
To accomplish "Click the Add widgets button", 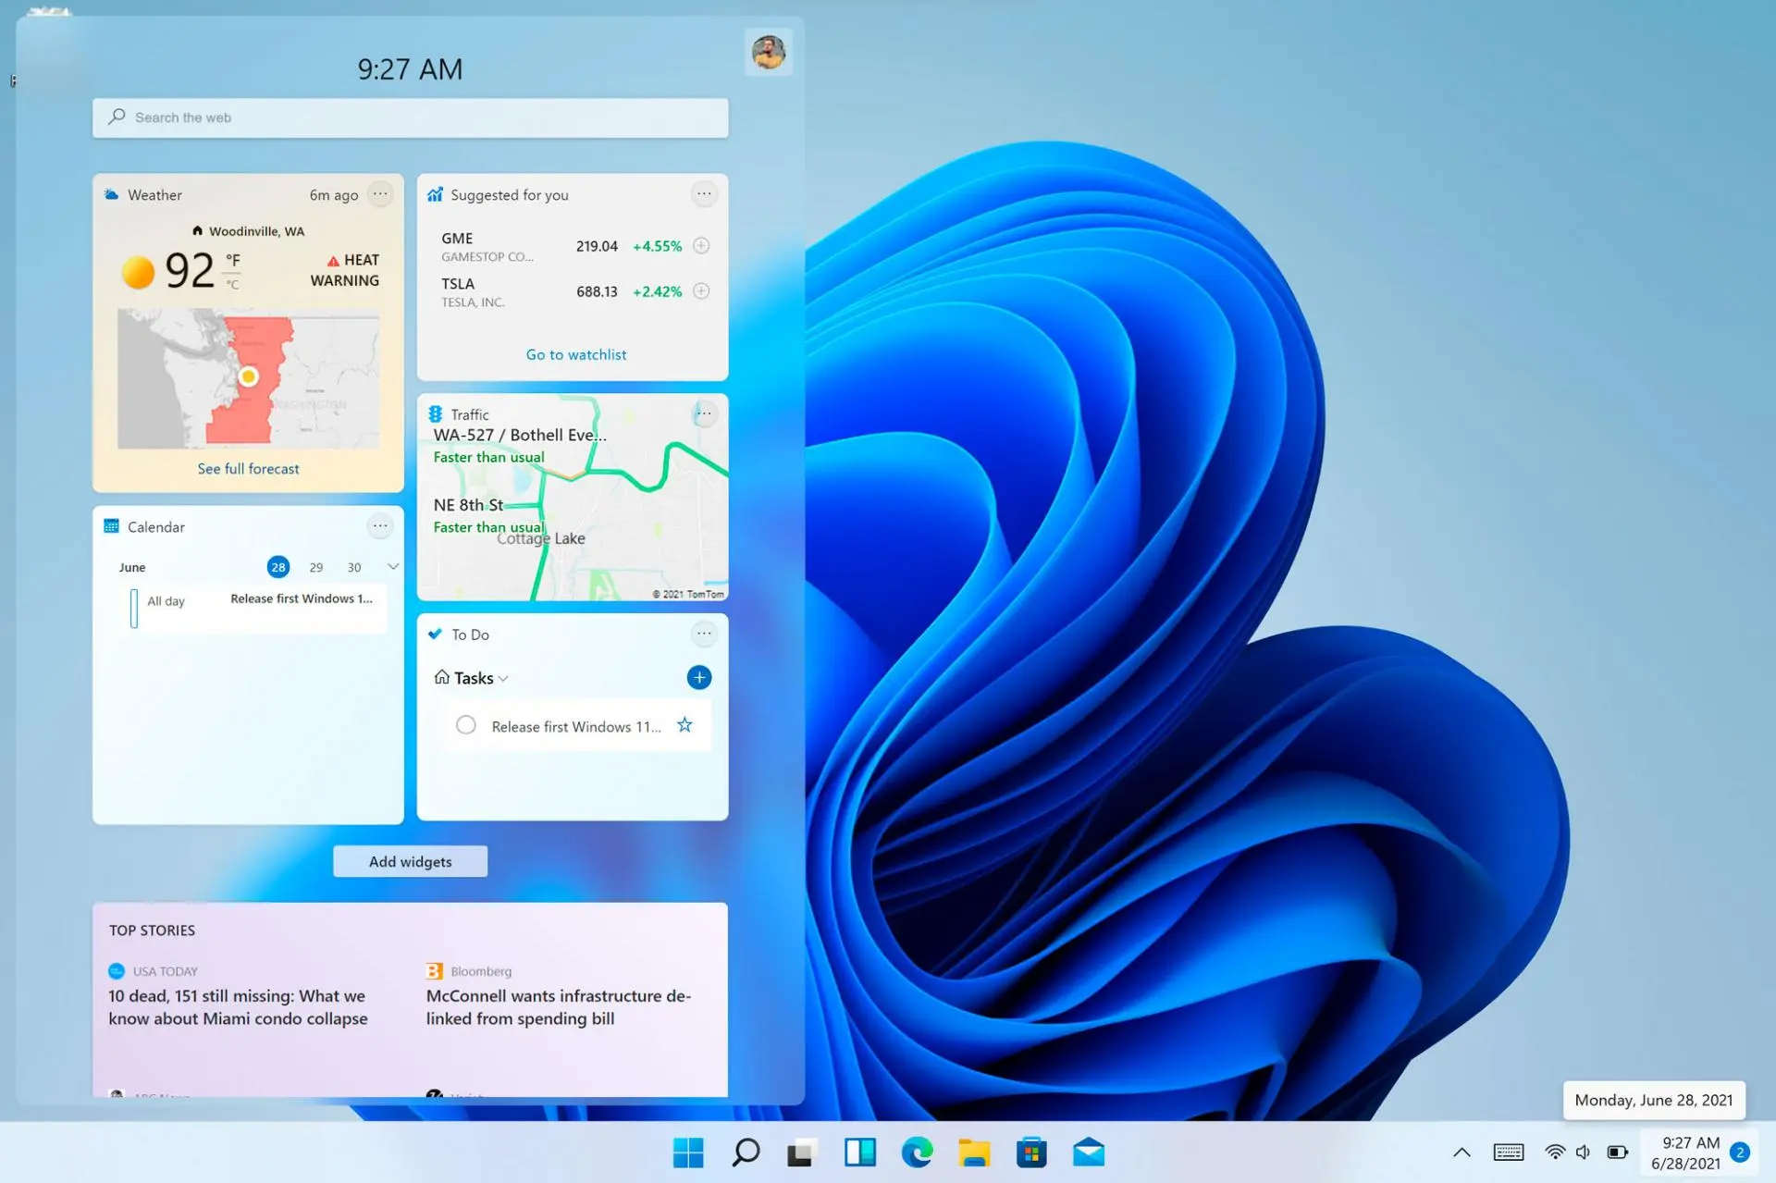I will pyautogui.click(x=410, y=861).
